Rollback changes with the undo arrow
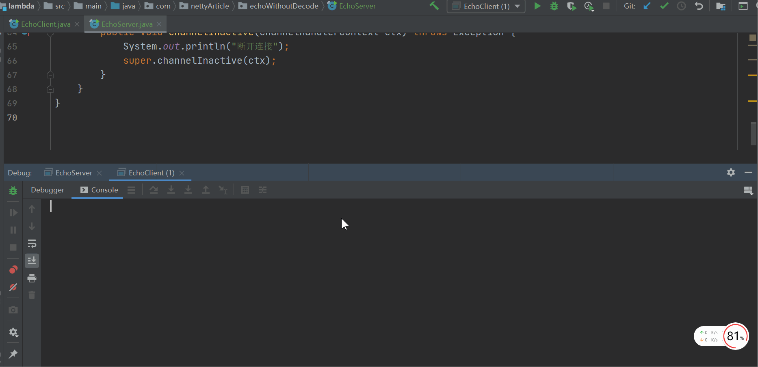 (x=699, y=6)
